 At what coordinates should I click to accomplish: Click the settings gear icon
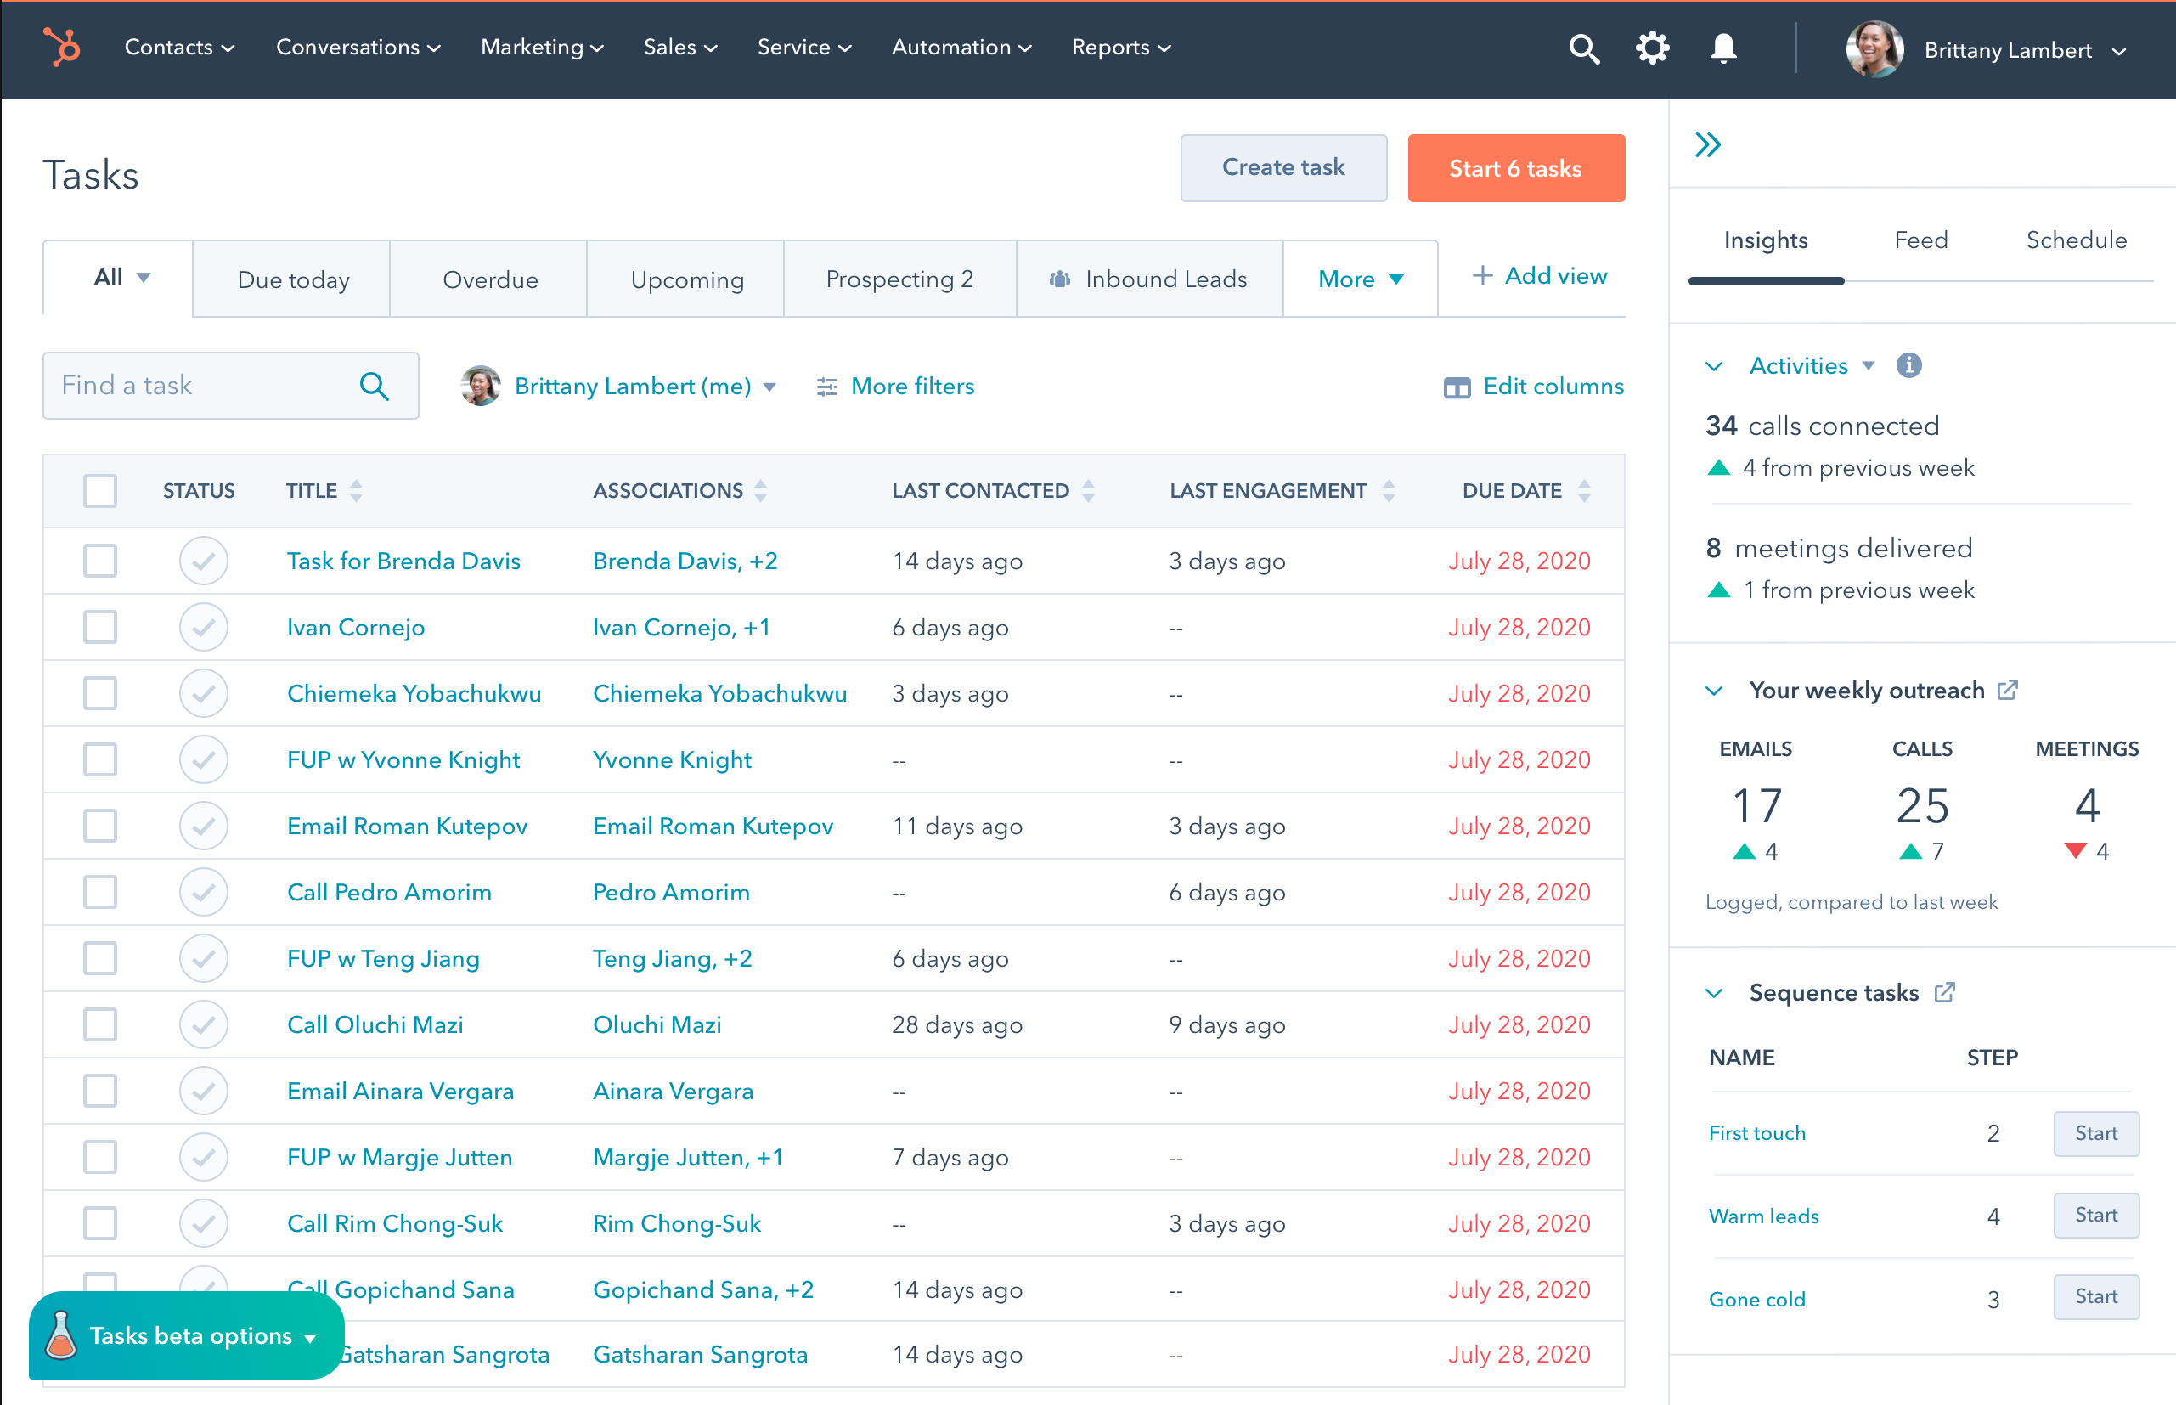[x=1656, y=46]
